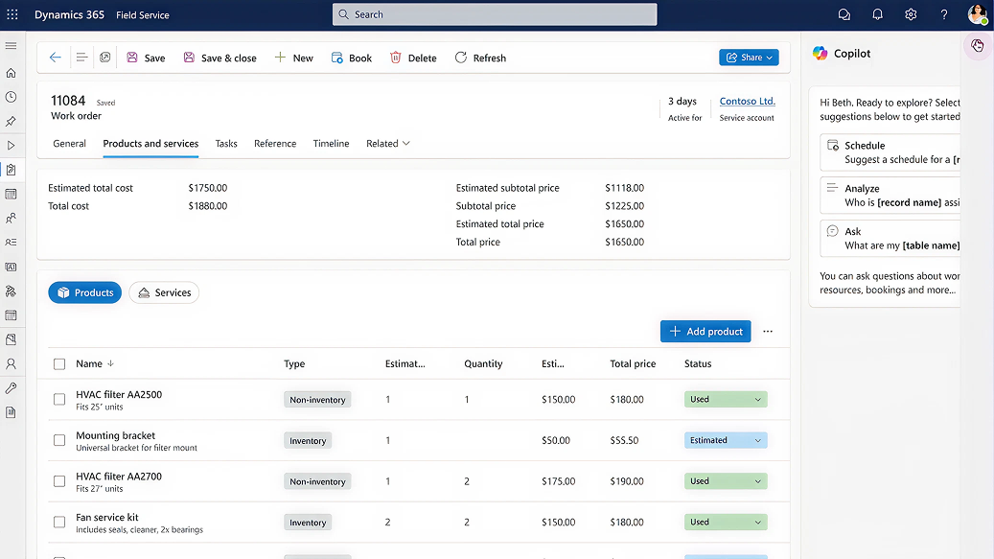
Task: Switch to the Services tab
Action: click(x=164, y=292)
